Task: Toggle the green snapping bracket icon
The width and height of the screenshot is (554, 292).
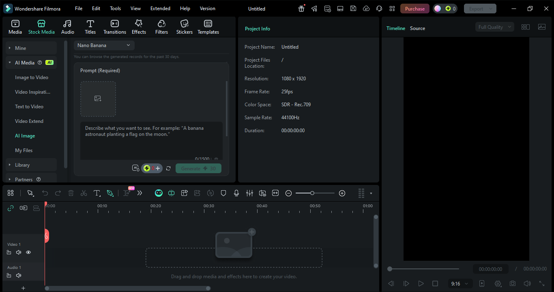Action: (x=172, y=193)
